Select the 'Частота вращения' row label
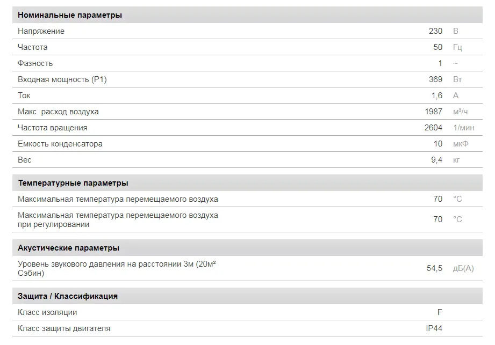The width and height of the screenshot is (495, 345). (x=53, y=128)
